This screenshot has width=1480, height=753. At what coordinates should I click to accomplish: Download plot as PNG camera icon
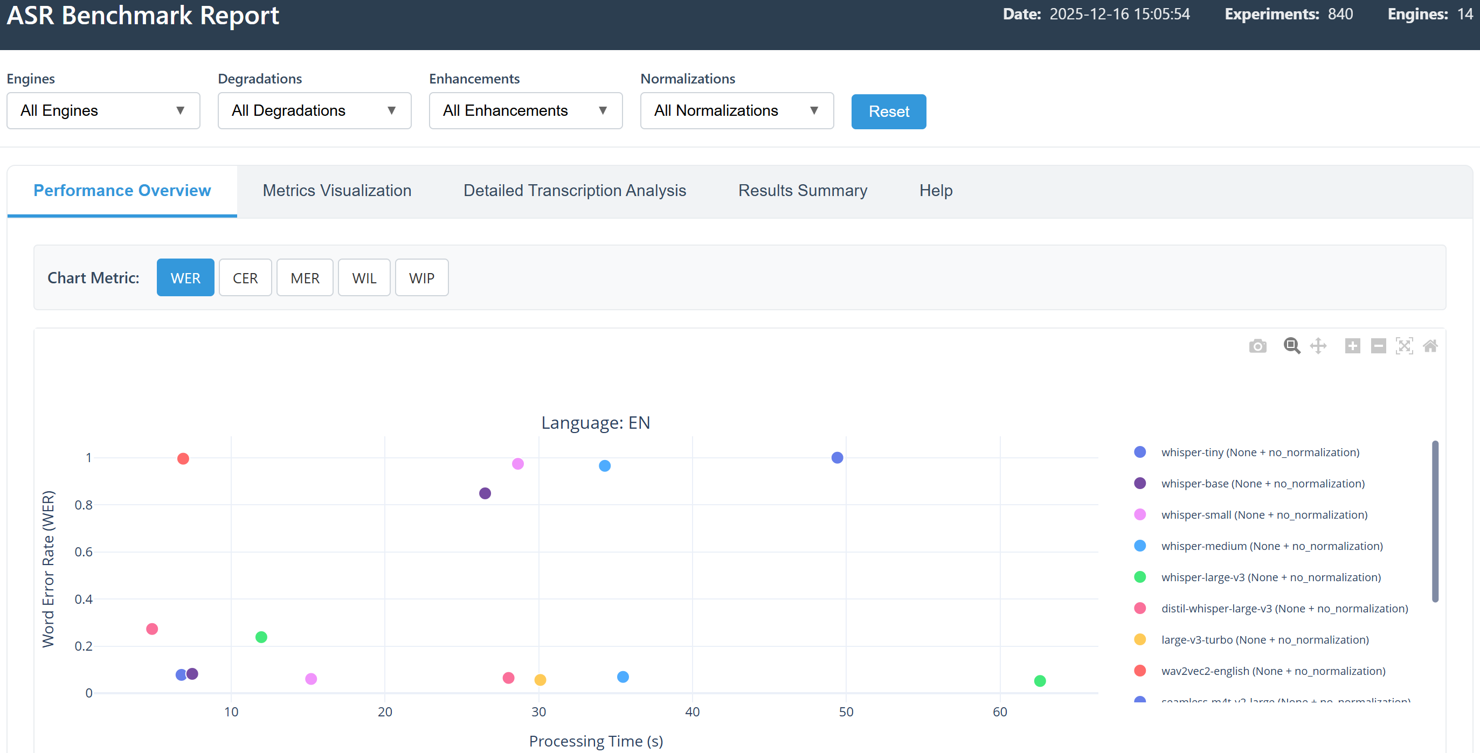pos(1257,346)
